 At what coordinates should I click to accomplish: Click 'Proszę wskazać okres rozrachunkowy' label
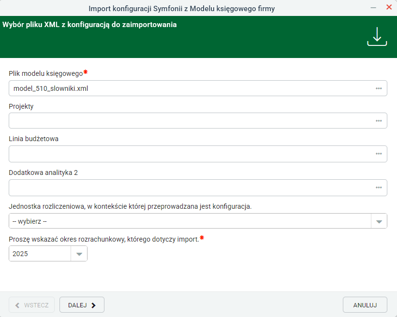click(x=104, y=239)
